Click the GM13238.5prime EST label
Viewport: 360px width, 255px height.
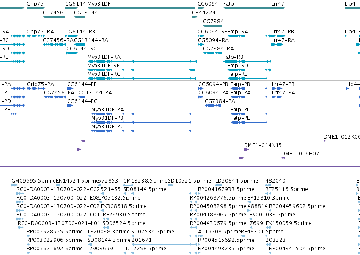[145, 181]
